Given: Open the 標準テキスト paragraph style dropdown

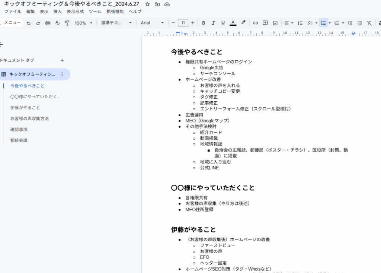Looking at the screenshot, I should [116, 23].
